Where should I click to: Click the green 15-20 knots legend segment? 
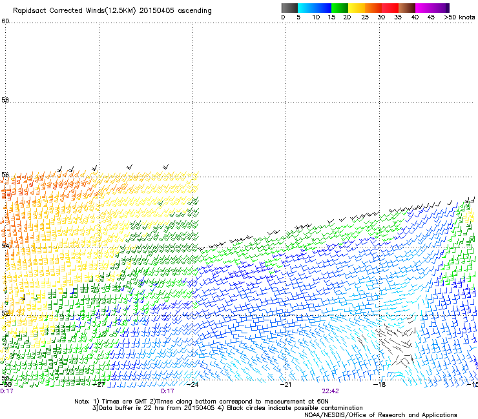coord(340,8)
